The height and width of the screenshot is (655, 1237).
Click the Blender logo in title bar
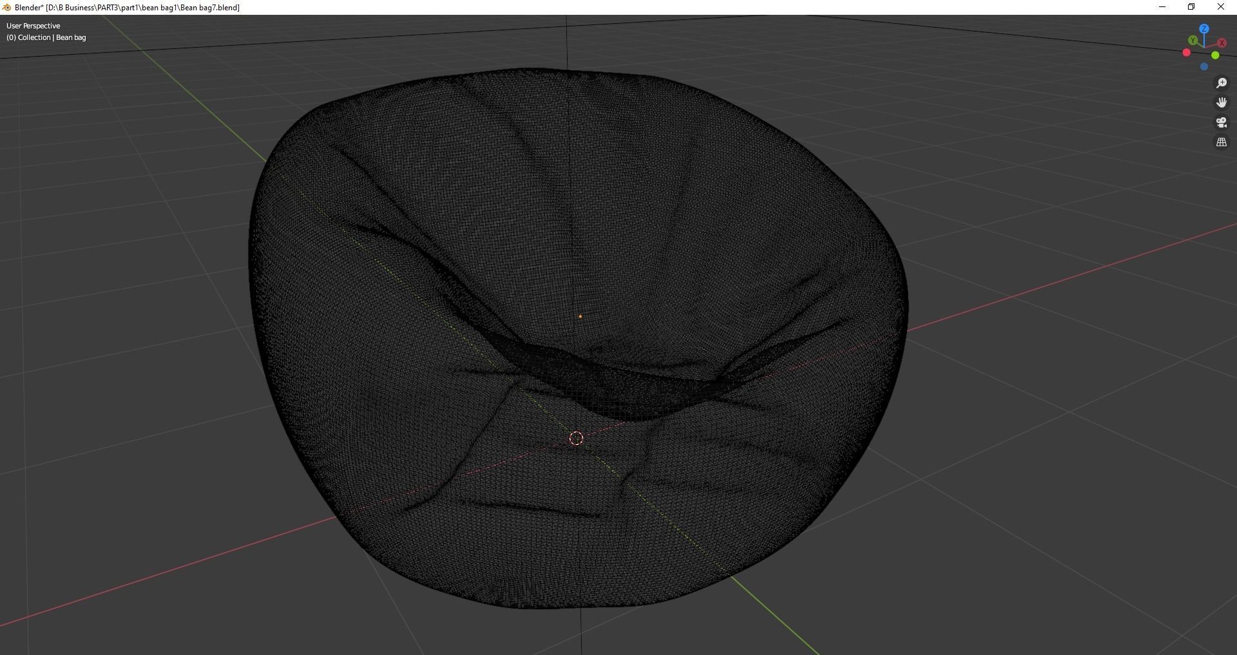tap(6, 7)
